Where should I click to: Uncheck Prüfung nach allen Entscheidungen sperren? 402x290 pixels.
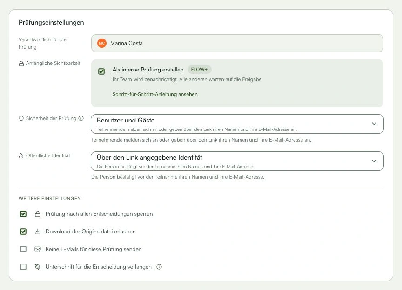pos(23,214)
